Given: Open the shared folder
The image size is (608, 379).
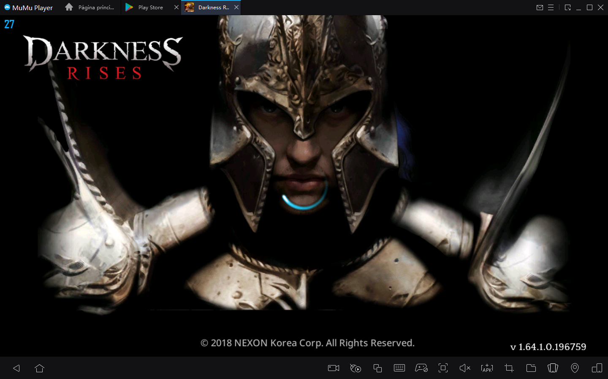Looking at the screenshot, I should pyautogui.click(x=531, y=368).
